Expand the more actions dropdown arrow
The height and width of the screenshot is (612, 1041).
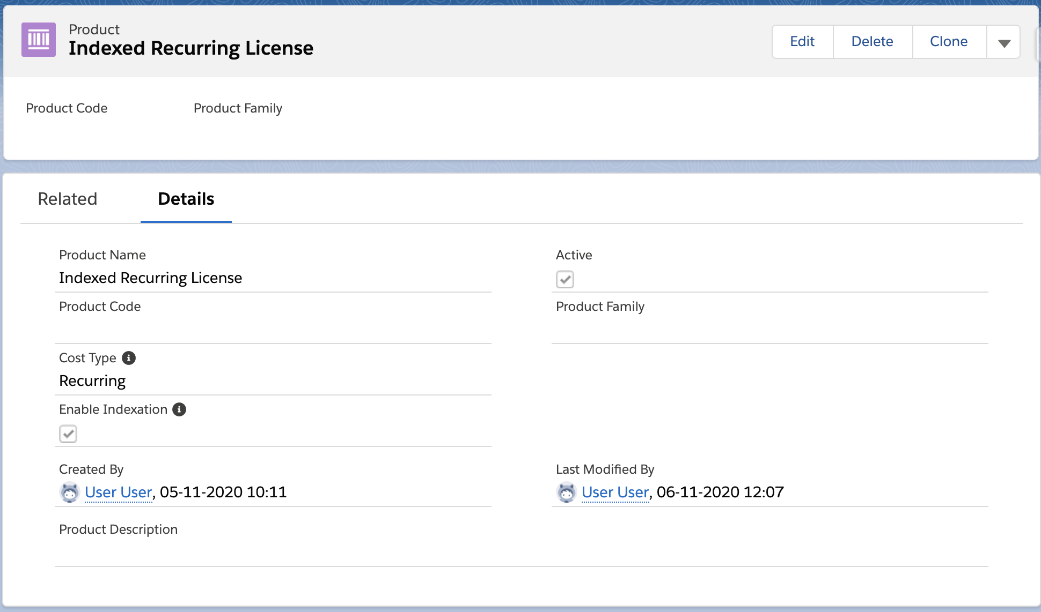(1004, 42)
